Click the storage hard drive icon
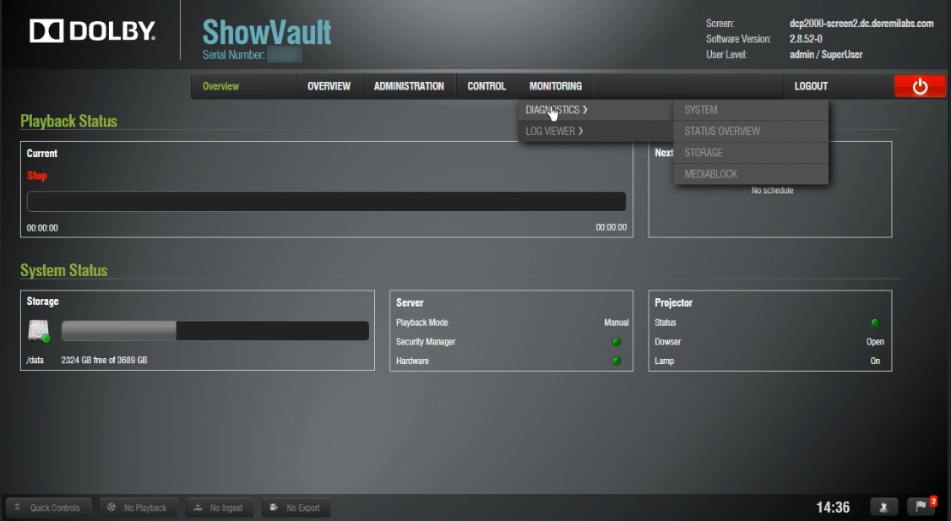The height and width of the screenshot is (521, 951). coord(38,331)
